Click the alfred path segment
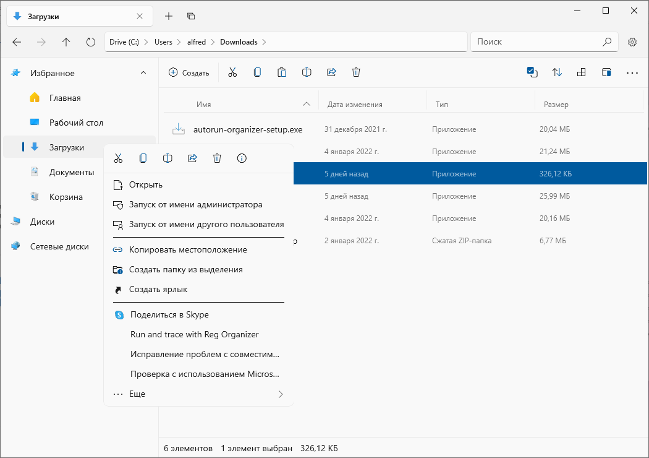Viewport: 649px width, 458px height. tap(196, 42)
